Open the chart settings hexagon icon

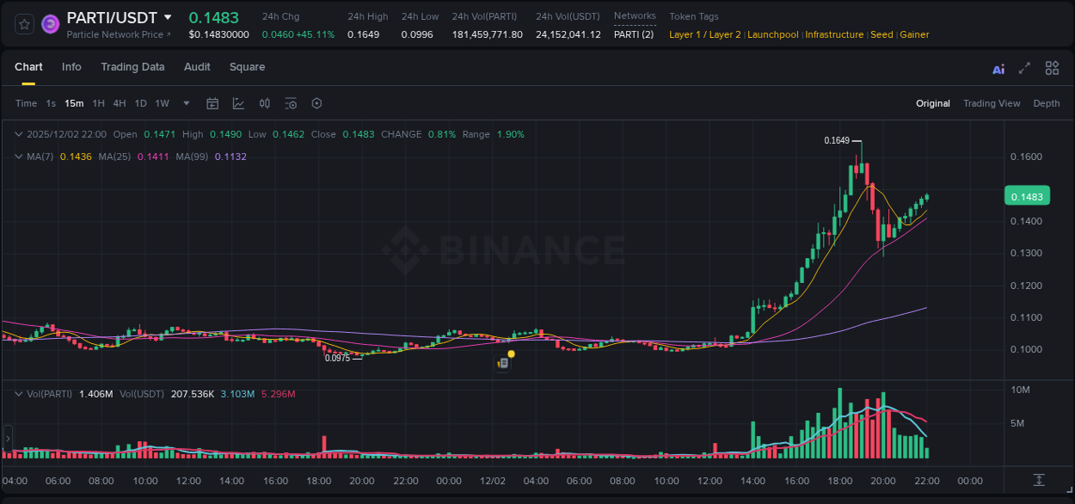pyautogui.click(x=316, y=103)
